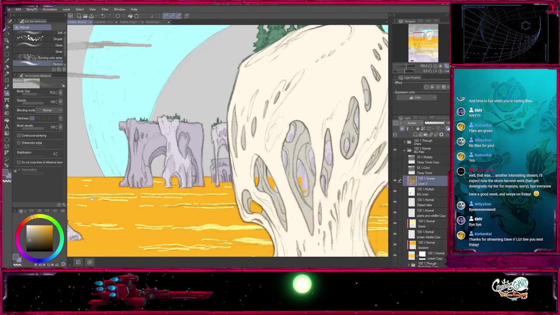Select the Eyedropper tool
The width and height of the screenshot is (560, 315).
(7, 60)
